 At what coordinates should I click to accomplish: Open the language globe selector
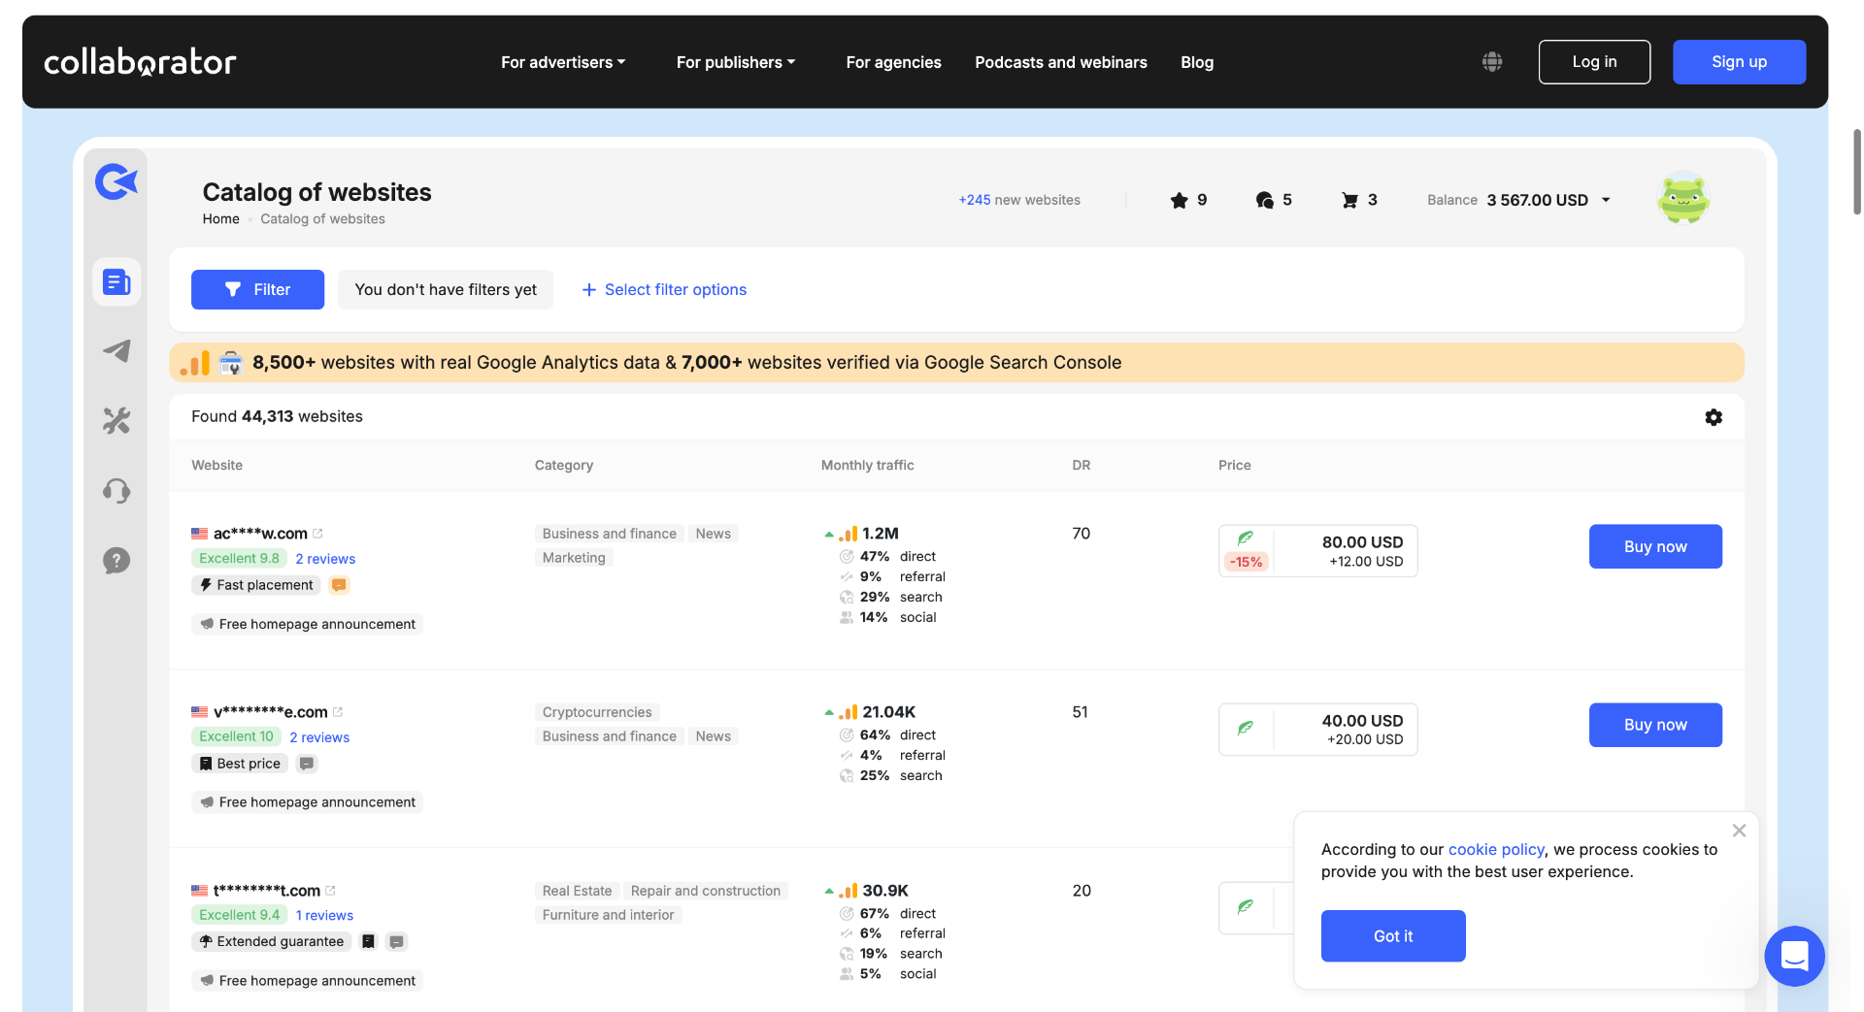click(x=1492, y=62)
